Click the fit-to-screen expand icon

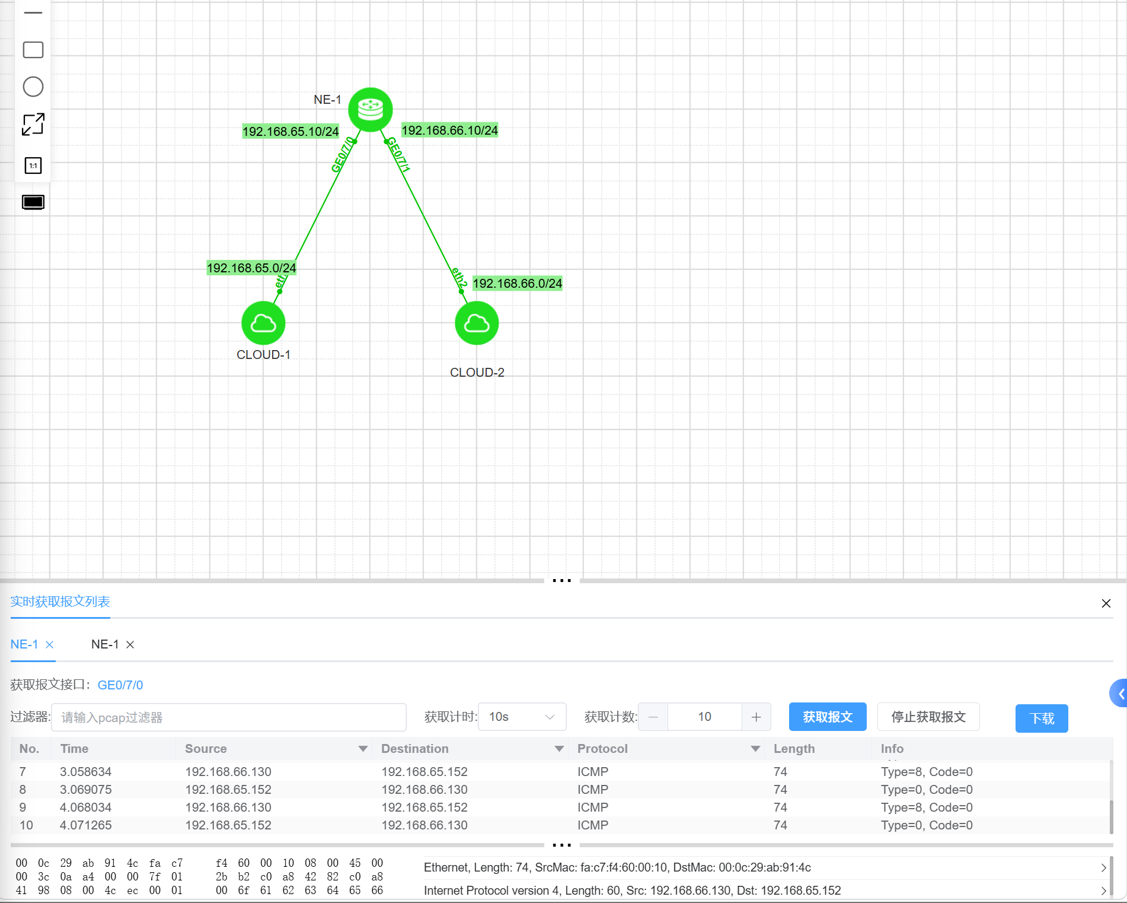[x=33, y=124]
